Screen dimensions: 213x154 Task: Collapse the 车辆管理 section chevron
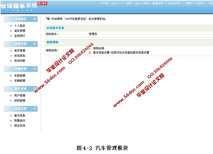(x=35, y=69)
